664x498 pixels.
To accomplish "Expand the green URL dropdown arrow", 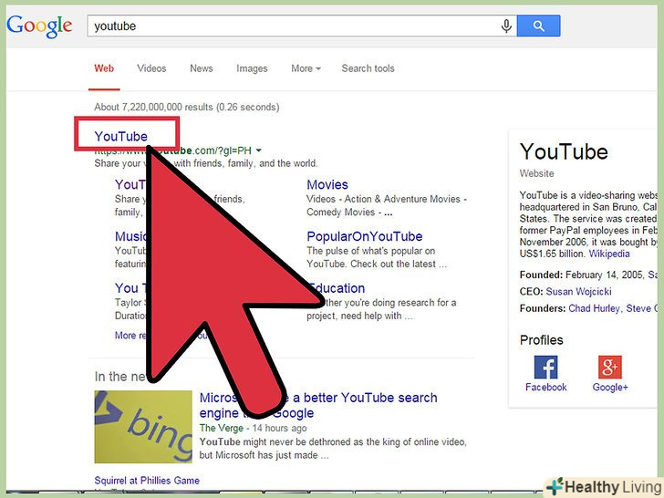I will click(x=259, y=150).
